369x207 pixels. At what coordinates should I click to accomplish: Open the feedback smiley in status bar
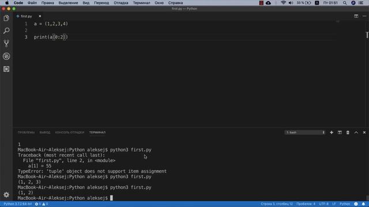click(356, 204)
